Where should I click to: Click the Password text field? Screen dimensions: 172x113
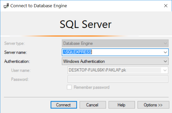pyautogui.click(x=118, y=79)
